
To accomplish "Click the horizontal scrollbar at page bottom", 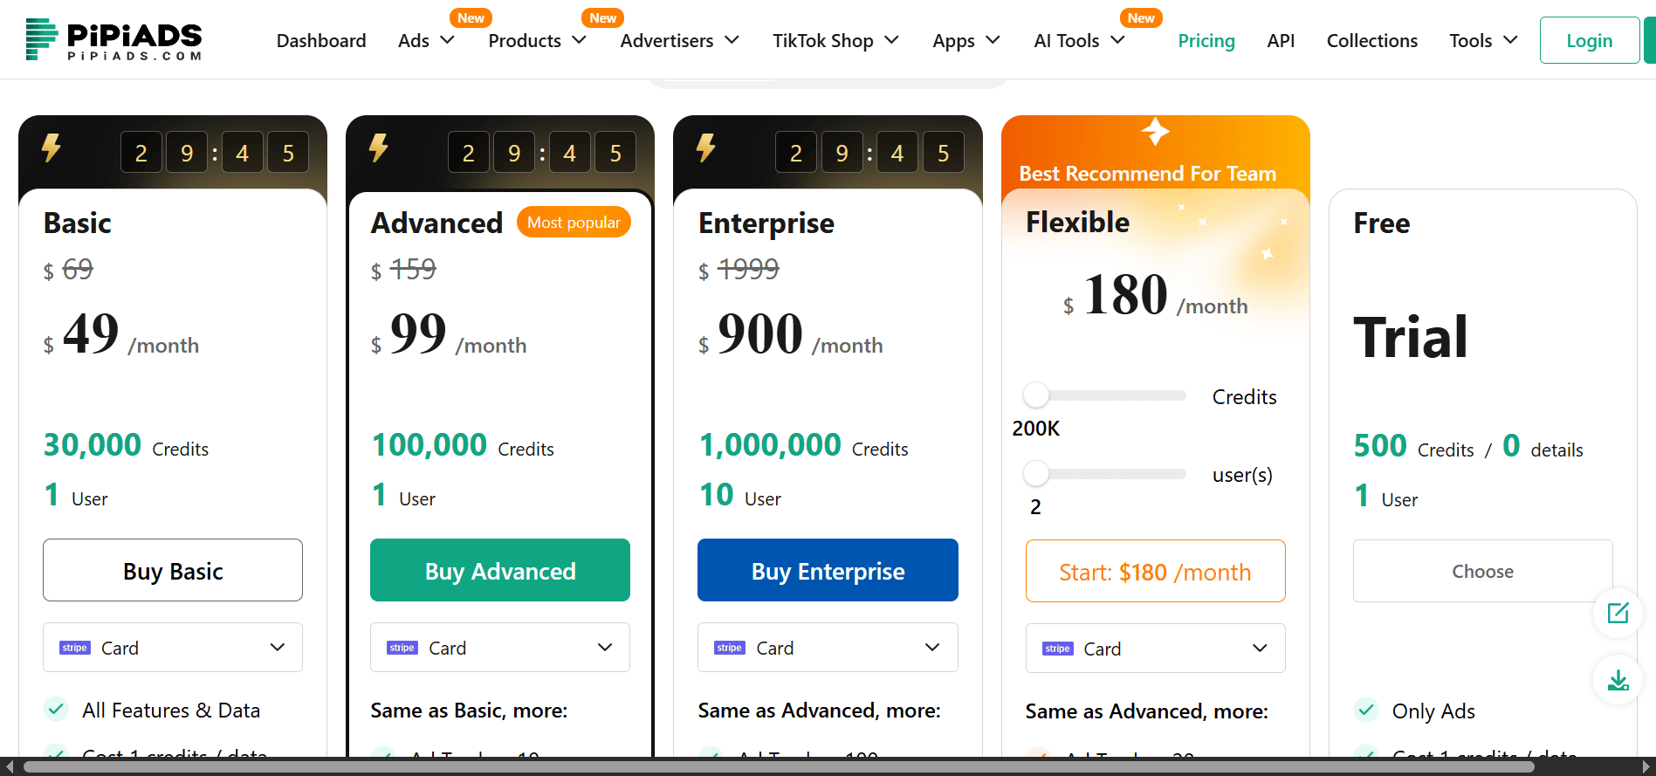I will [777, 767].
